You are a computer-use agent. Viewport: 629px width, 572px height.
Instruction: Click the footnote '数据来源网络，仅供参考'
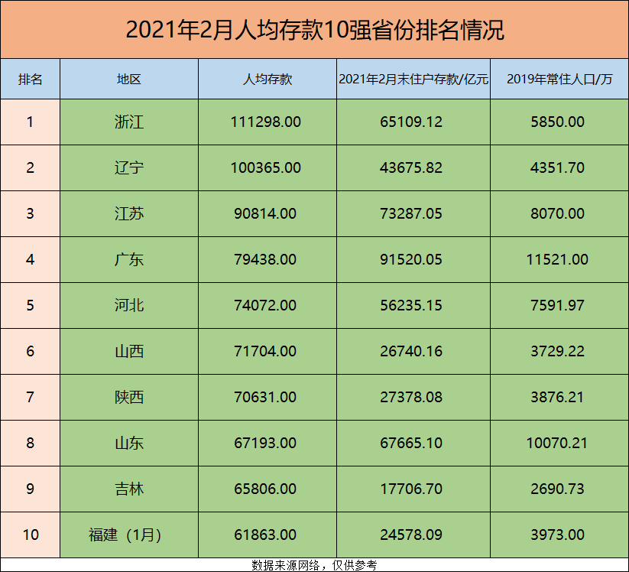315,565
